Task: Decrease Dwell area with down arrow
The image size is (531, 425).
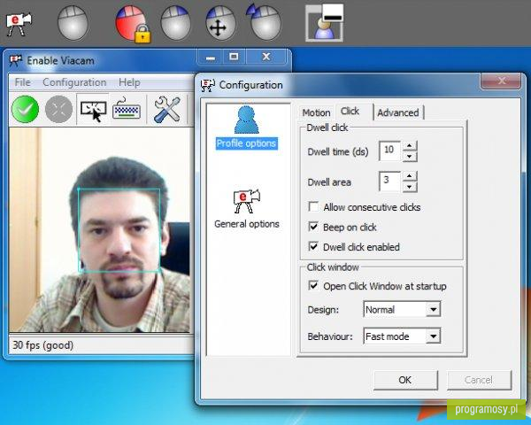Action: 410,187
